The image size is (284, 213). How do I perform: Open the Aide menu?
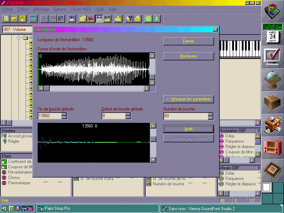point(112,9)
